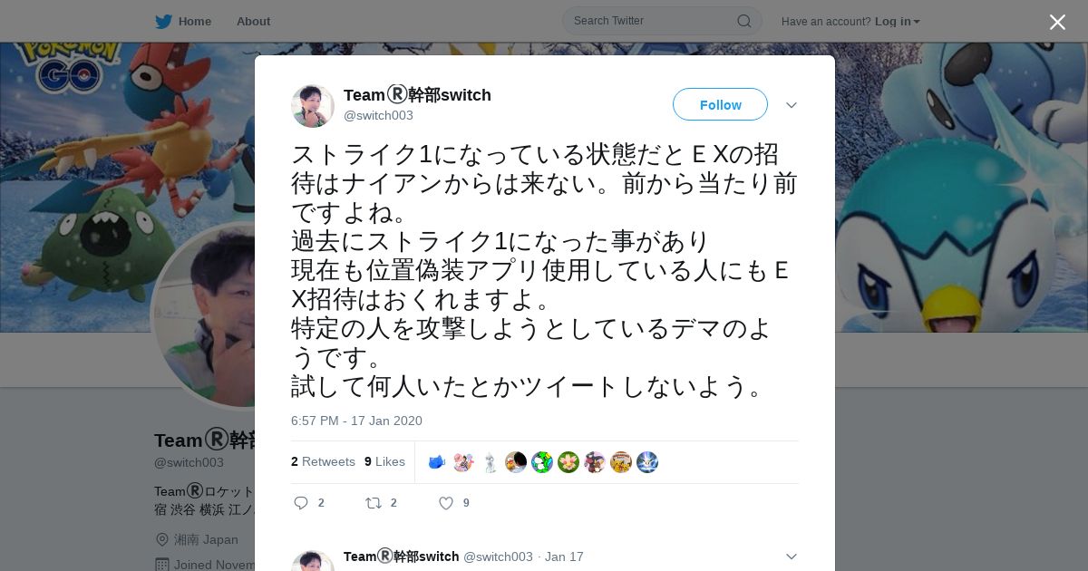Open the first liker's avatar

point(437,462)
